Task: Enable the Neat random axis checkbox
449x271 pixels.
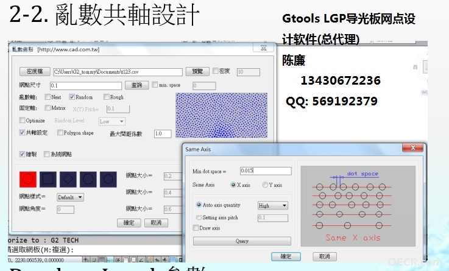Action: (48, 97)
